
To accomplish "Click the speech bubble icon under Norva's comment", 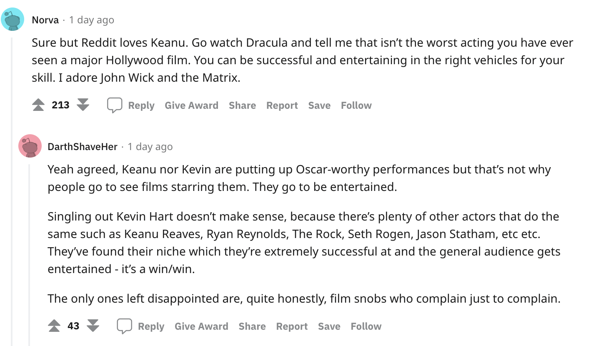I will click(115, 105).
